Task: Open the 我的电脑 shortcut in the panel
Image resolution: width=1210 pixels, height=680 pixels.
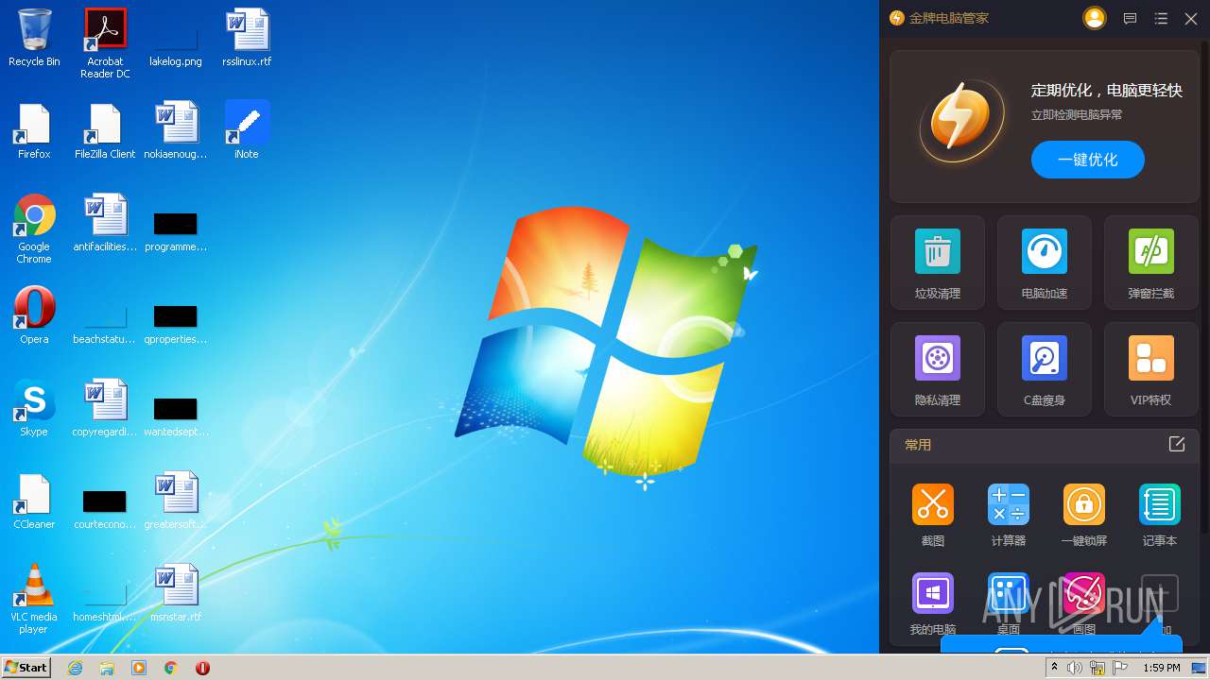Action: (x=933, y=603)
